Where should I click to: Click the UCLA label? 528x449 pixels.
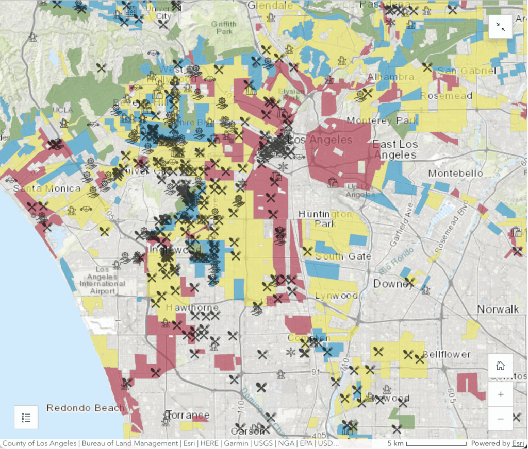tap(62, 110)
